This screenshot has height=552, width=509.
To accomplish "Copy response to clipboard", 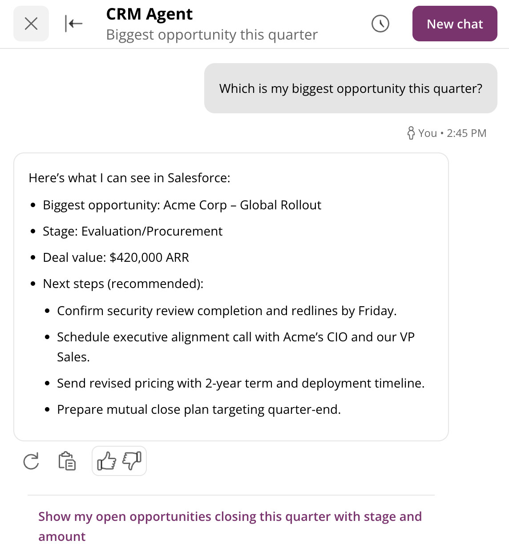I will 67,461.
